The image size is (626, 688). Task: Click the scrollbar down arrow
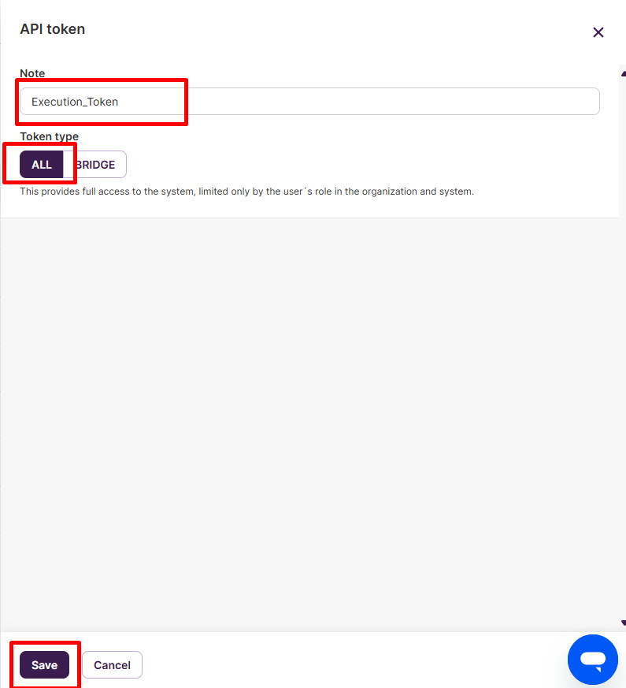tap(623, 622)
